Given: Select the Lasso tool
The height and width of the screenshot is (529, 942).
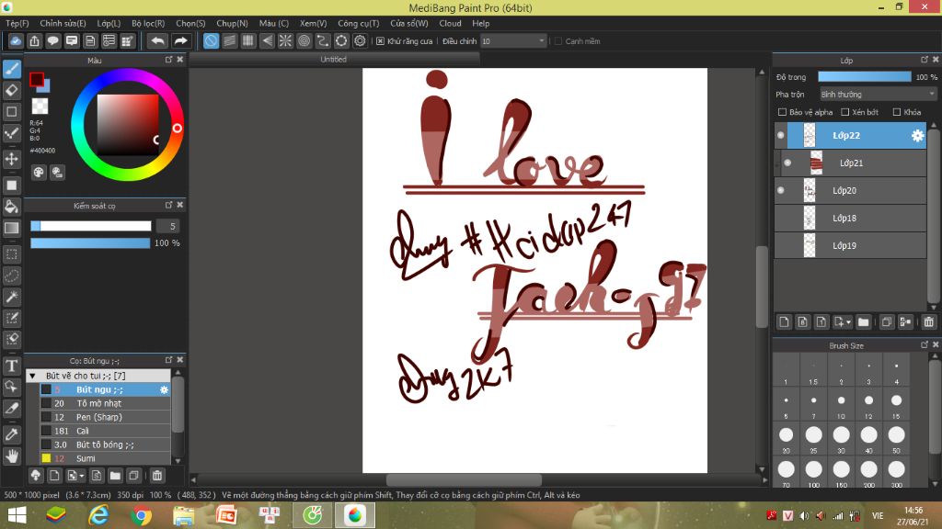Looking at the screenshot, I should [x=11, y=276].
